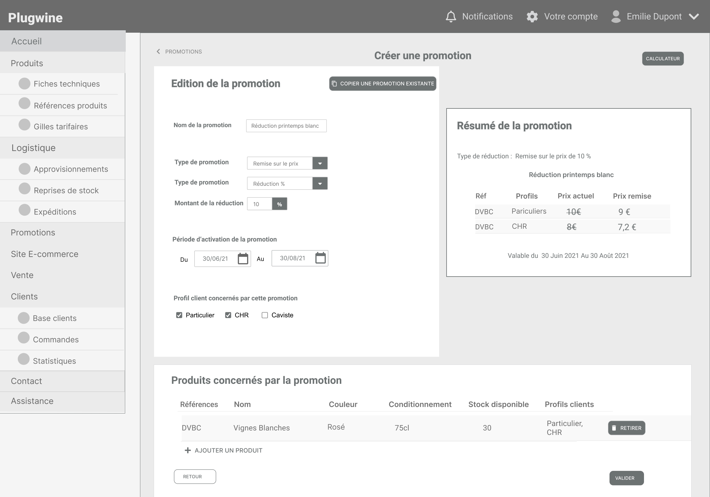Click the CALCULATEUR button
The width and height of the screenshot is (710, 497).
[663, 59]
